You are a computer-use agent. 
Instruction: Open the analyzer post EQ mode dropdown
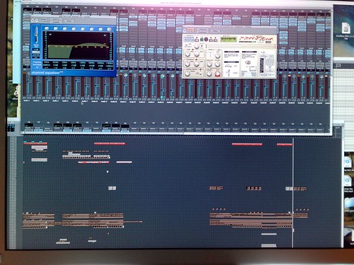click(36, 54)
